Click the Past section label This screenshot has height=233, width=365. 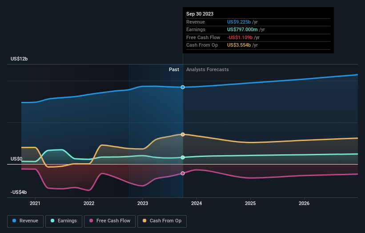coord(174,69)
